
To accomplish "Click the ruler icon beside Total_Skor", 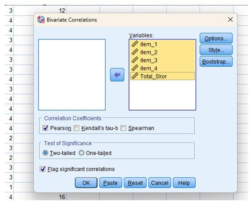I will tap(135, 76).
